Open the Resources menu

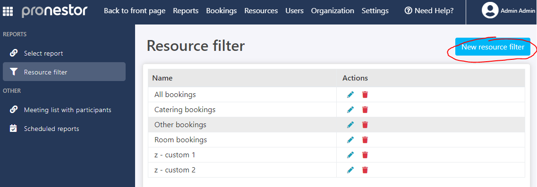coord(261,11)
